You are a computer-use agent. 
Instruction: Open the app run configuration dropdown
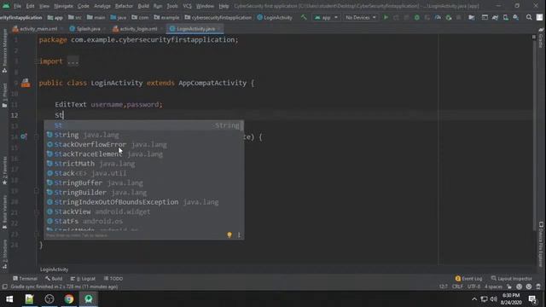coord(326,17)
